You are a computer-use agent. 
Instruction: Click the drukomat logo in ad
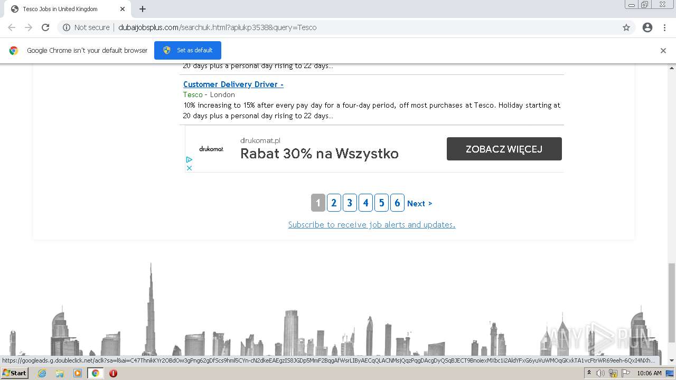click(211, 149)
